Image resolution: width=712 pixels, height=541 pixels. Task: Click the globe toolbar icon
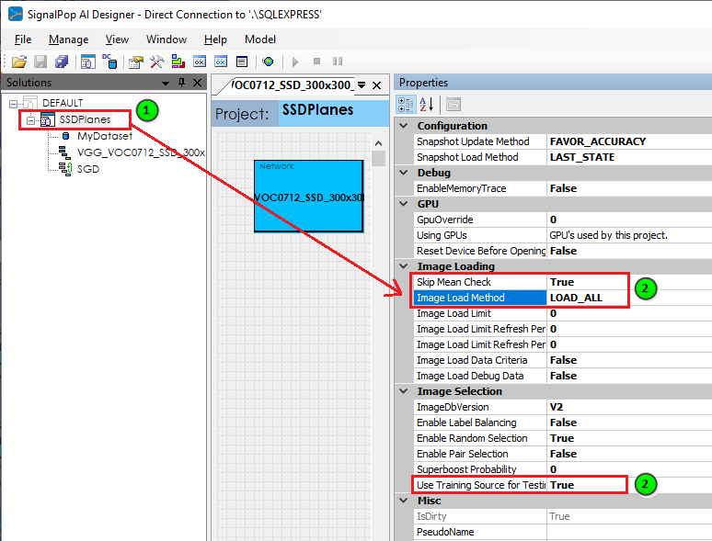[268, 62]
